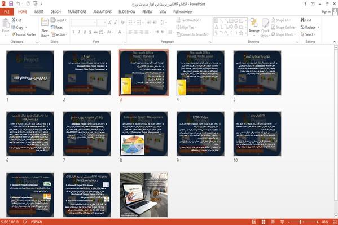The width and height of the screenshot is (338, 225).
Task: Toggle Underline formatting
Action: [85, 32]
